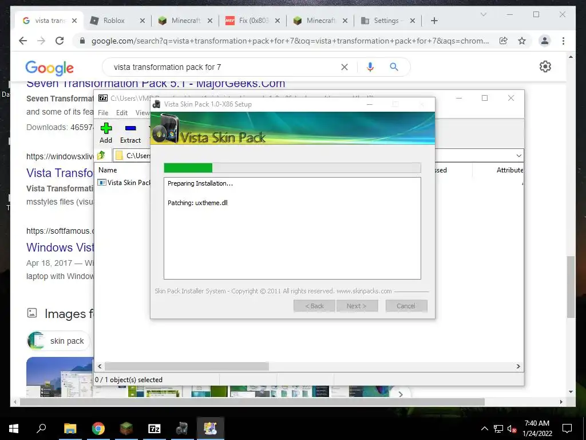
Task: Open Windows taskbar search
Action: 41,429
